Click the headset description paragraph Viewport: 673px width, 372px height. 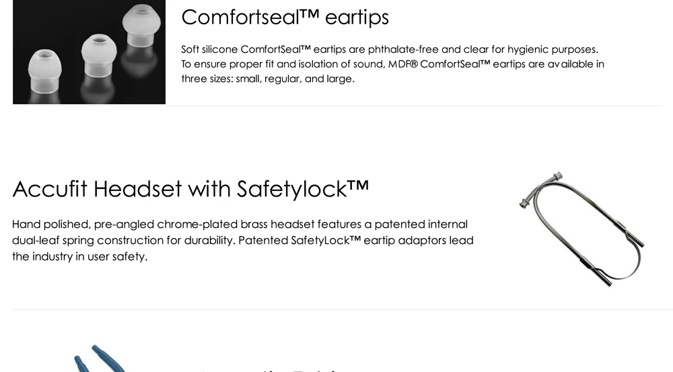click(242, 240)
